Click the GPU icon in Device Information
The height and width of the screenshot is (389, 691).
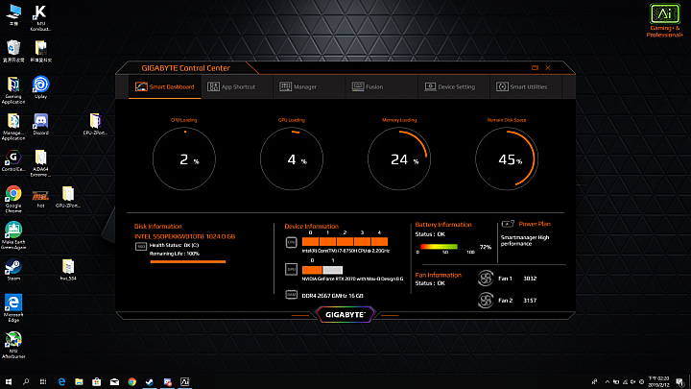pos(292,269)
